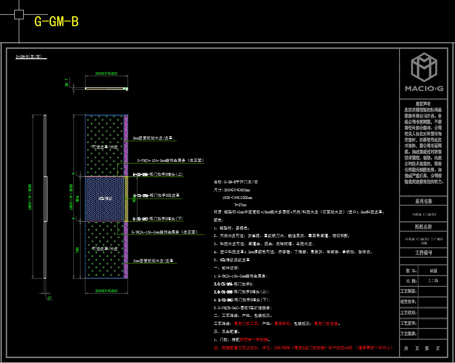
Task: Select the top 300≤W≤600 width dimension
Action: pos(106,73)
